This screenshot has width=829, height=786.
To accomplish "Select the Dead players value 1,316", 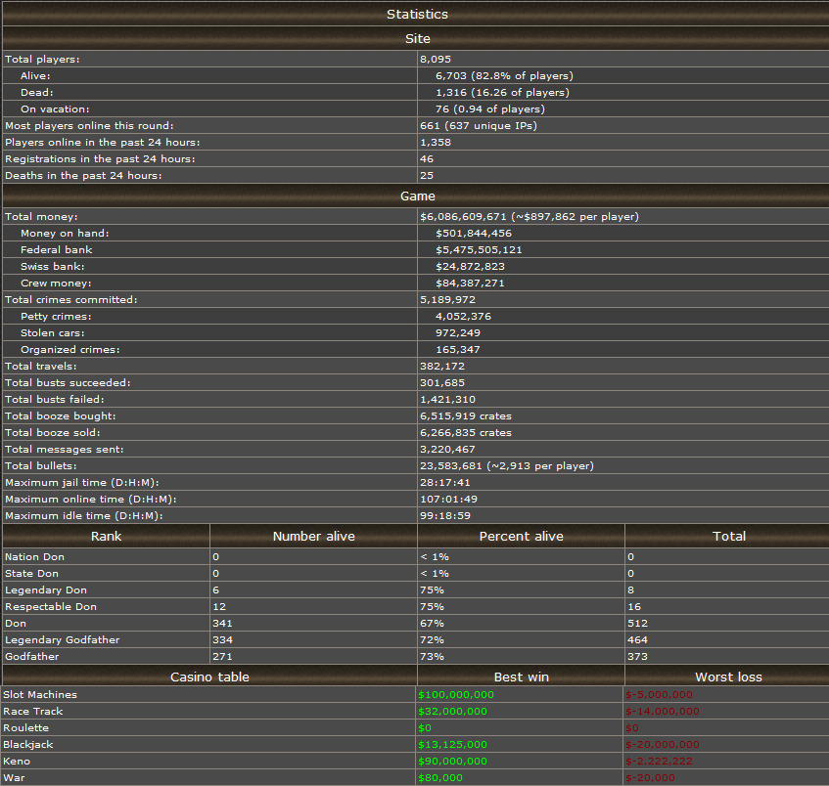I will [451, 93].
